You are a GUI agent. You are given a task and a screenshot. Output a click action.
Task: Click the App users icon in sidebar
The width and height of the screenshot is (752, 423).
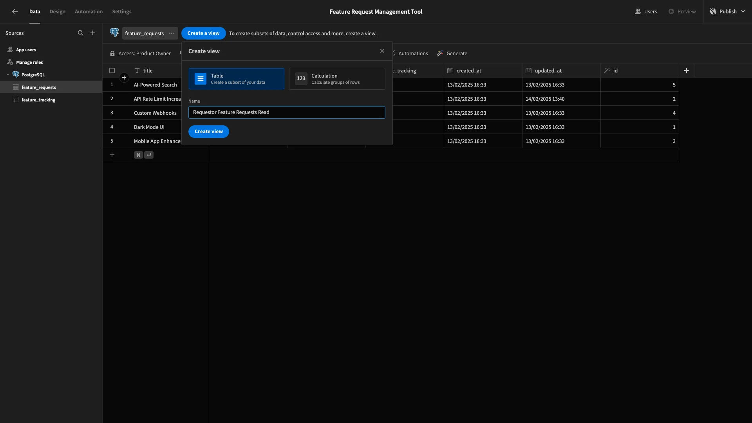10,50
